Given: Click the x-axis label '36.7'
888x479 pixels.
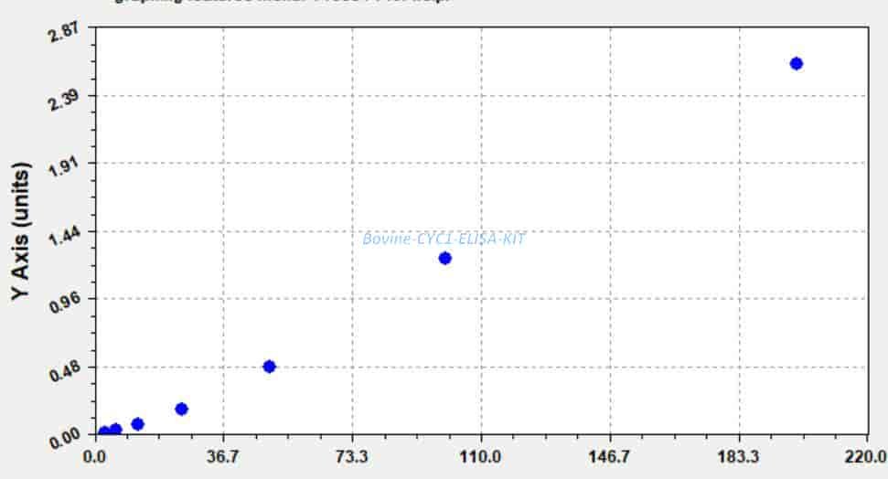Looking at the screenshot, I should click(223, 456).
